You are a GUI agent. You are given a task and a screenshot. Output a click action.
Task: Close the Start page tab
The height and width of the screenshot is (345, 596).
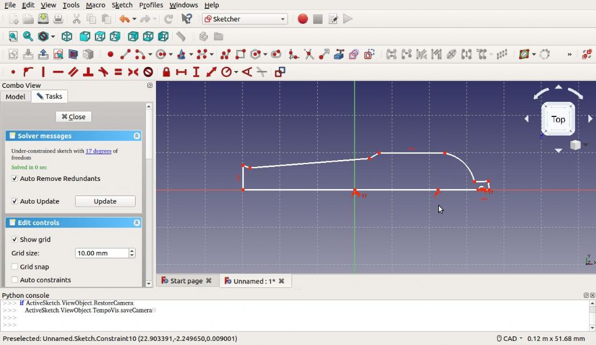click(209, 281)
